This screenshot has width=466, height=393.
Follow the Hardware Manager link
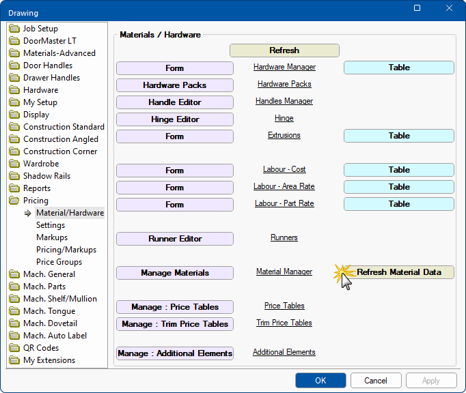(284, 67)
